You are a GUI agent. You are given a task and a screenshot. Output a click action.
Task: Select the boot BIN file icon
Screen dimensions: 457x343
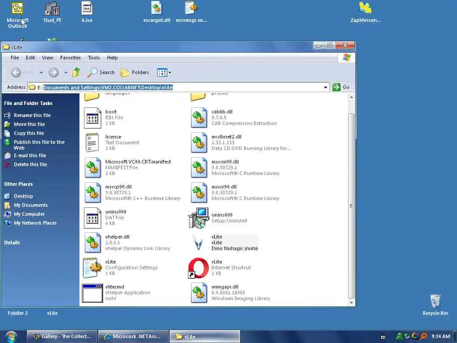tap(92, 118)
